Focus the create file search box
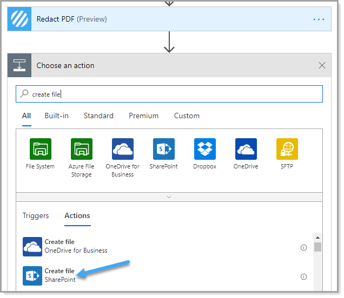Viewport: 344px width, 298px height. 169,94
